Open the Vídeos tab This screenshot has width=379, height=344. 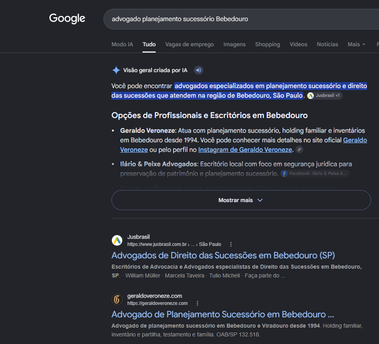pos(298,44)
